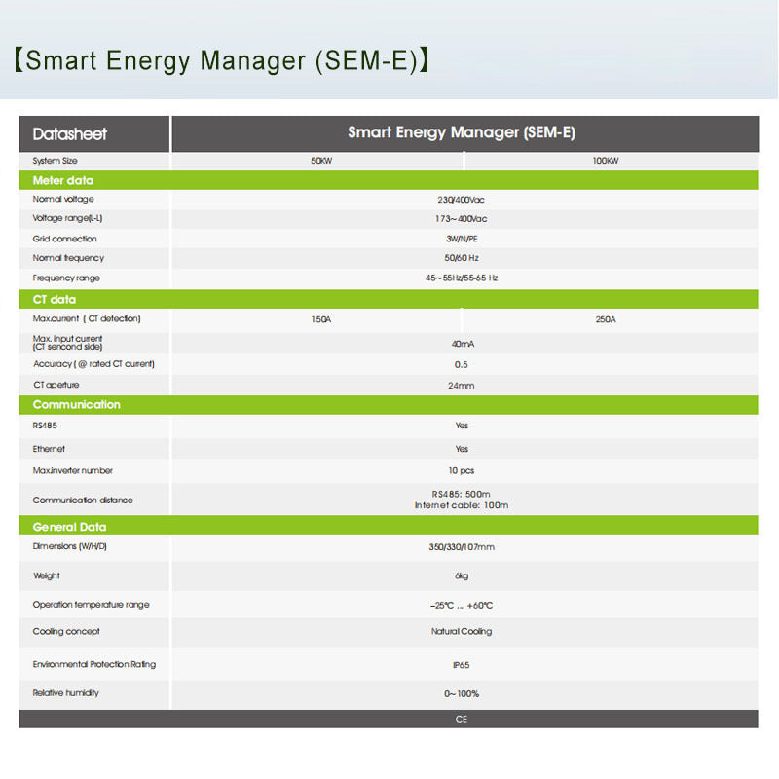Select the Normal voltage value 230/400Vac
Image resolution: width=779 pixels, height=779 pixels.
462,199
